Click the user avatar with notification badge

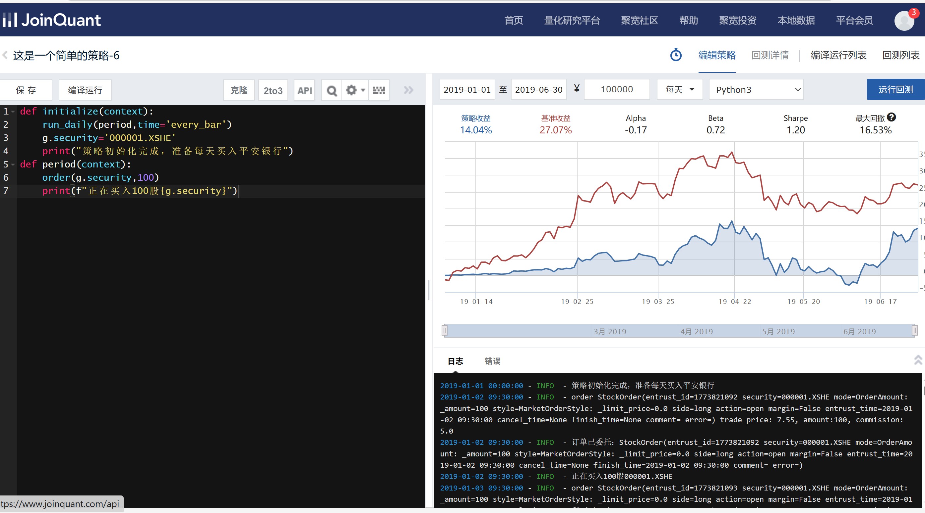(904, 21)
